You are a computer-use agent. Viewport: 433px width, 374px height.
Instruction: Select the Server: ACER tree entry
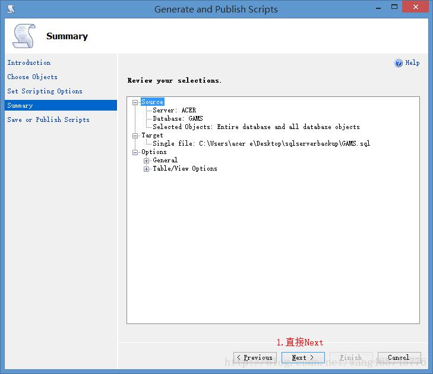coord(174,111)
